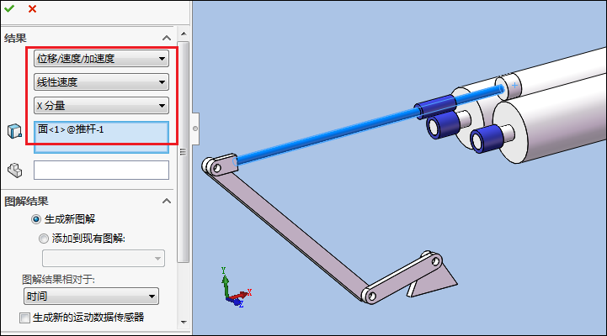607x336 pixels.
Task: Open the 时间 plot-versus dropdown
Action: point(92,297)
